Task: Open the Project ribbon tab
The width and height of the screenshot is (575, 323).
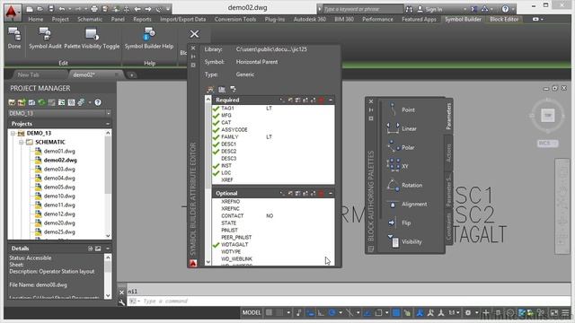Action: (60, 19)
